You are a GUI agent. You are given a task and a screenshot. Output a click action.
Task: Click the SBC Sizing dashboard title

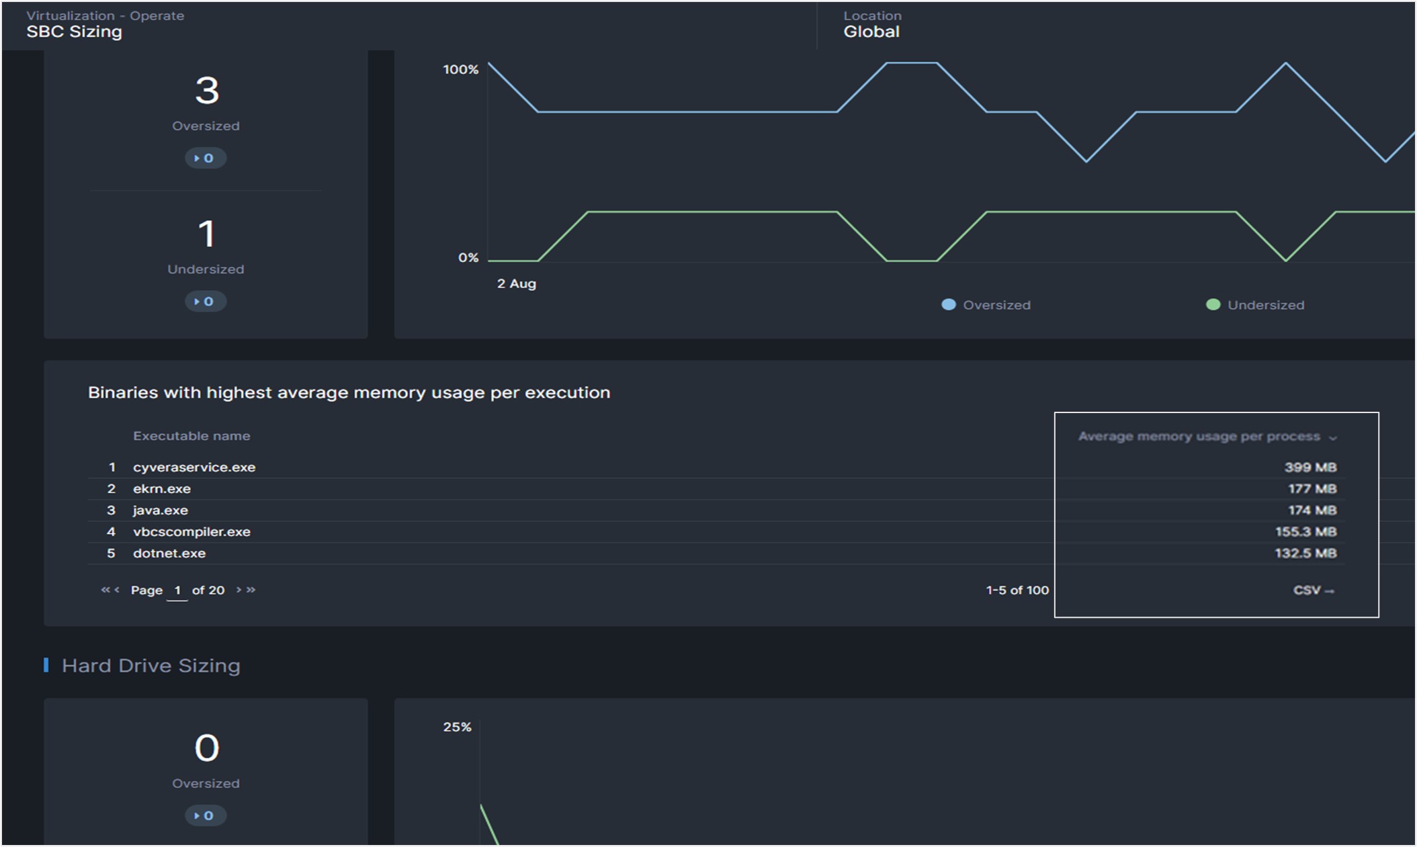74,32
